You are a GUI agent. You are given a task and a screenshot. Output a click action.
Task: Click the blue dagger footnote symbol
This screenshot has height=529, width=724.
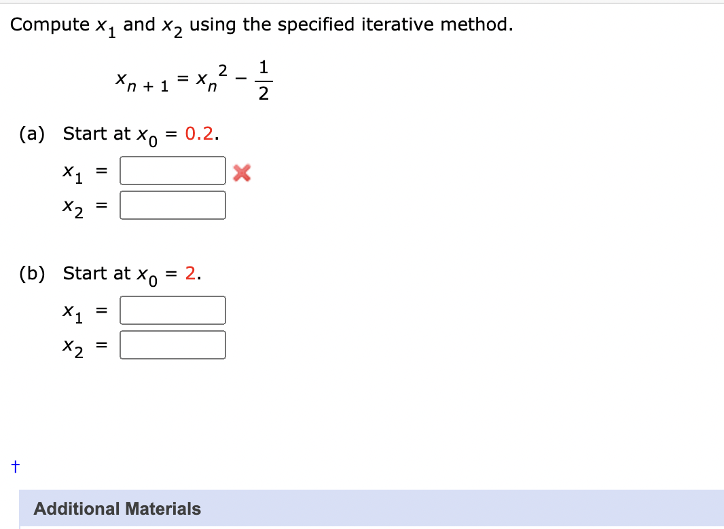click(14, 466)
